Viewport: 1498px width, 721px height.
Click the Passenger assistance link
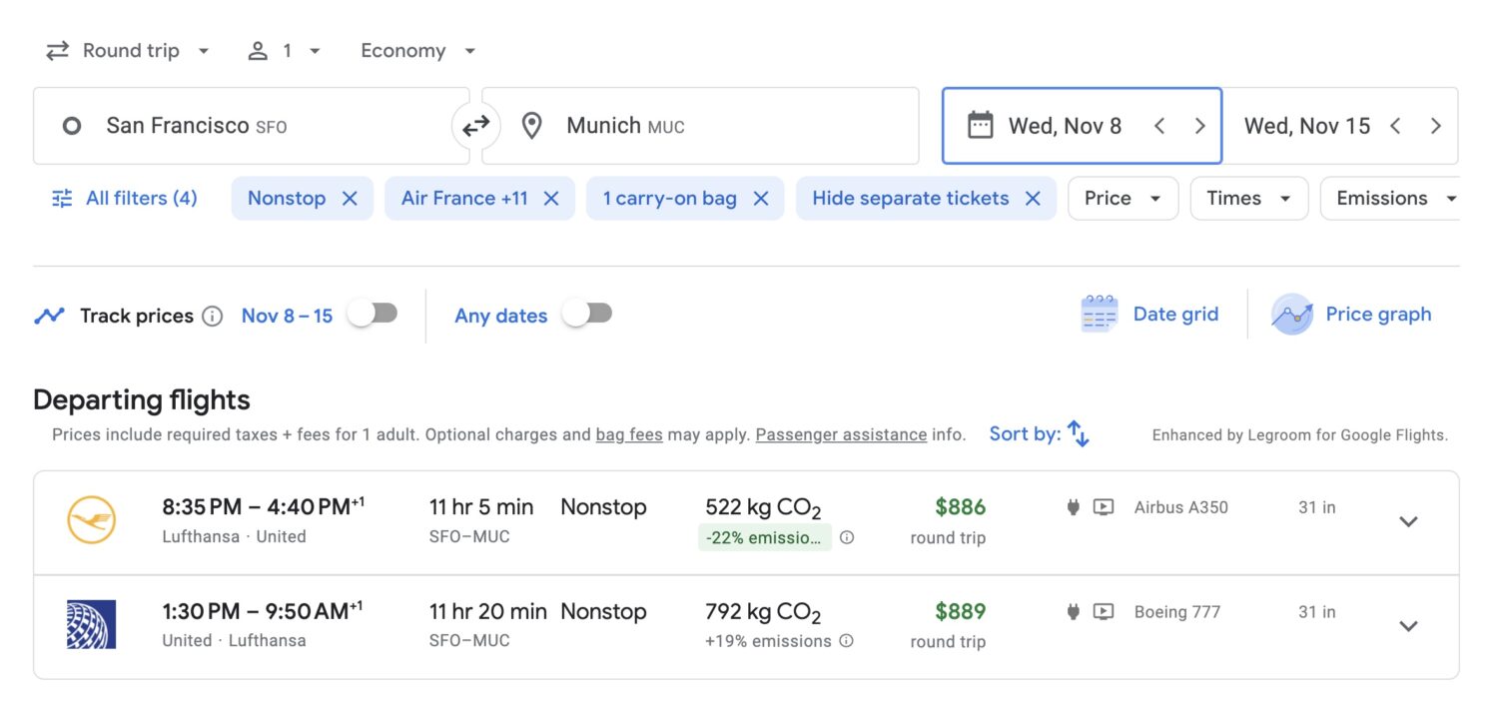tap(841, 434)
